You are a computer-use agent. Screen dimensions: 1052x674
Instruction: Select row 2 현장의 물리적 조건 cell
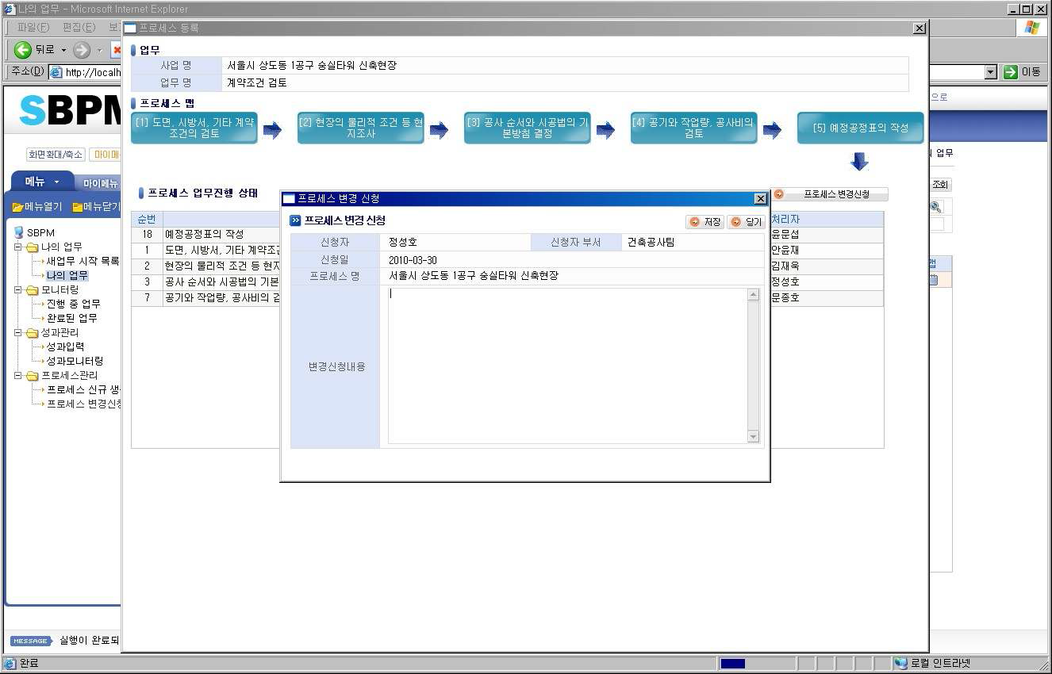coord(221,266)
